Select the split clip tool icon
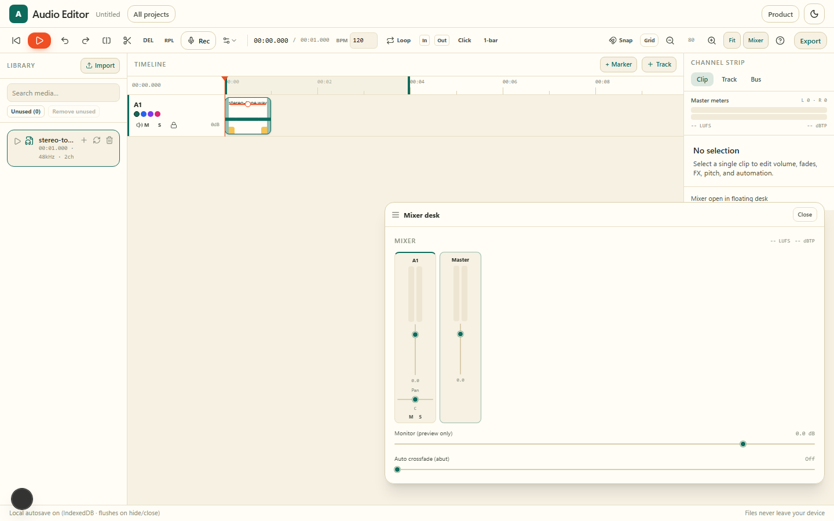 (x=107, y=41)
